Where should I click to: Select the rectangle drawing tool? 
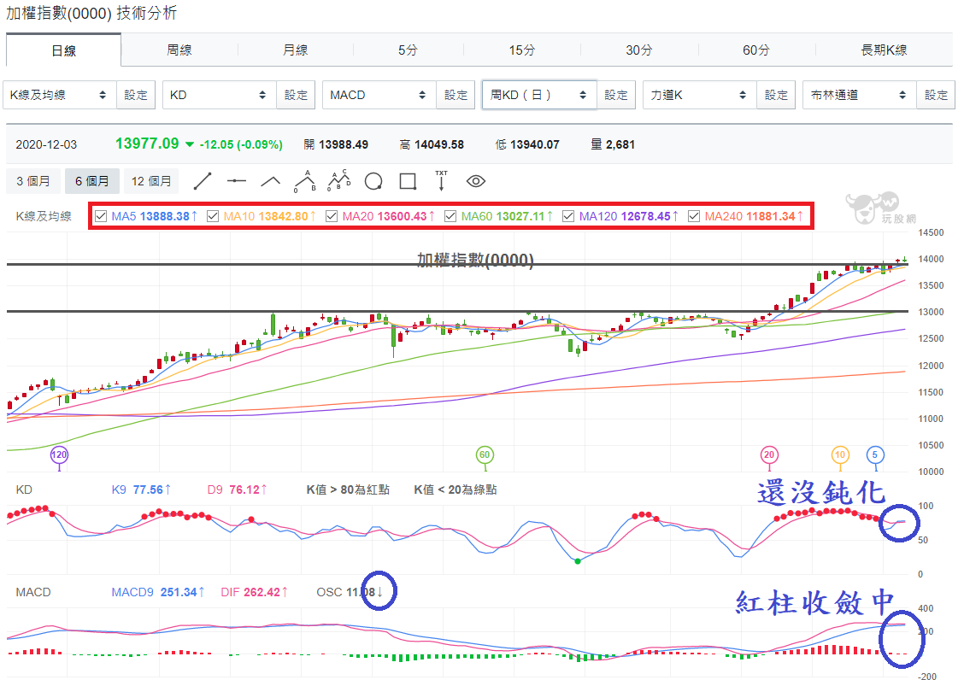(x=408, y=181)
